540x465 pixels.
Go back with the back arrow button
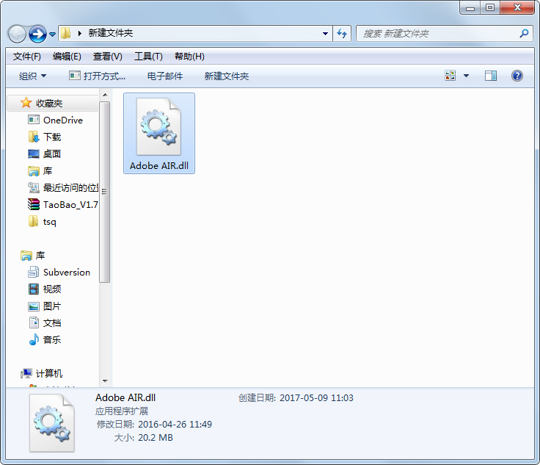[17, 34]
